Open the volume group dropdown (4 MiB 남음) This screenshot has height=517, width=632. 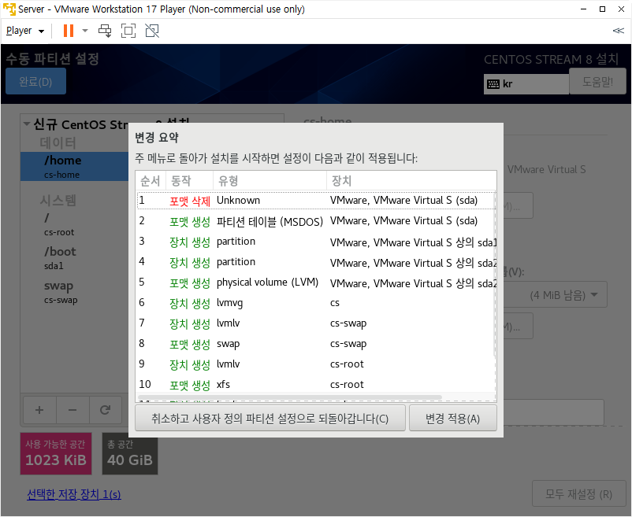556,295
